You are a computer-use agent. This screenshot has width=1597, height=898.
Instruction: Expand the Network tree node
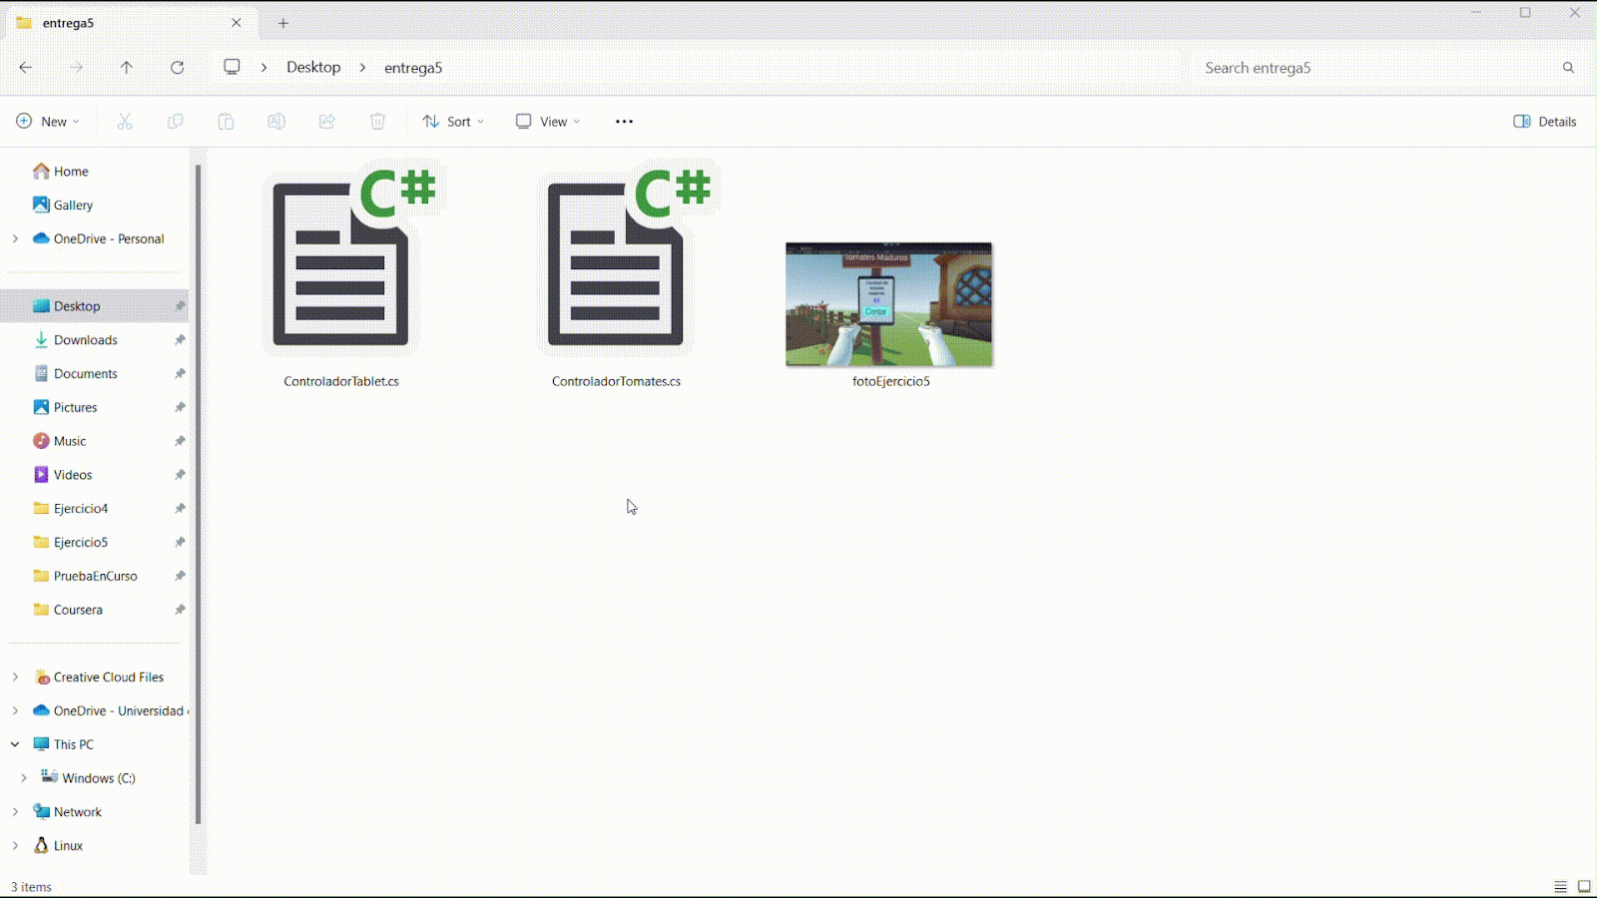15,812
